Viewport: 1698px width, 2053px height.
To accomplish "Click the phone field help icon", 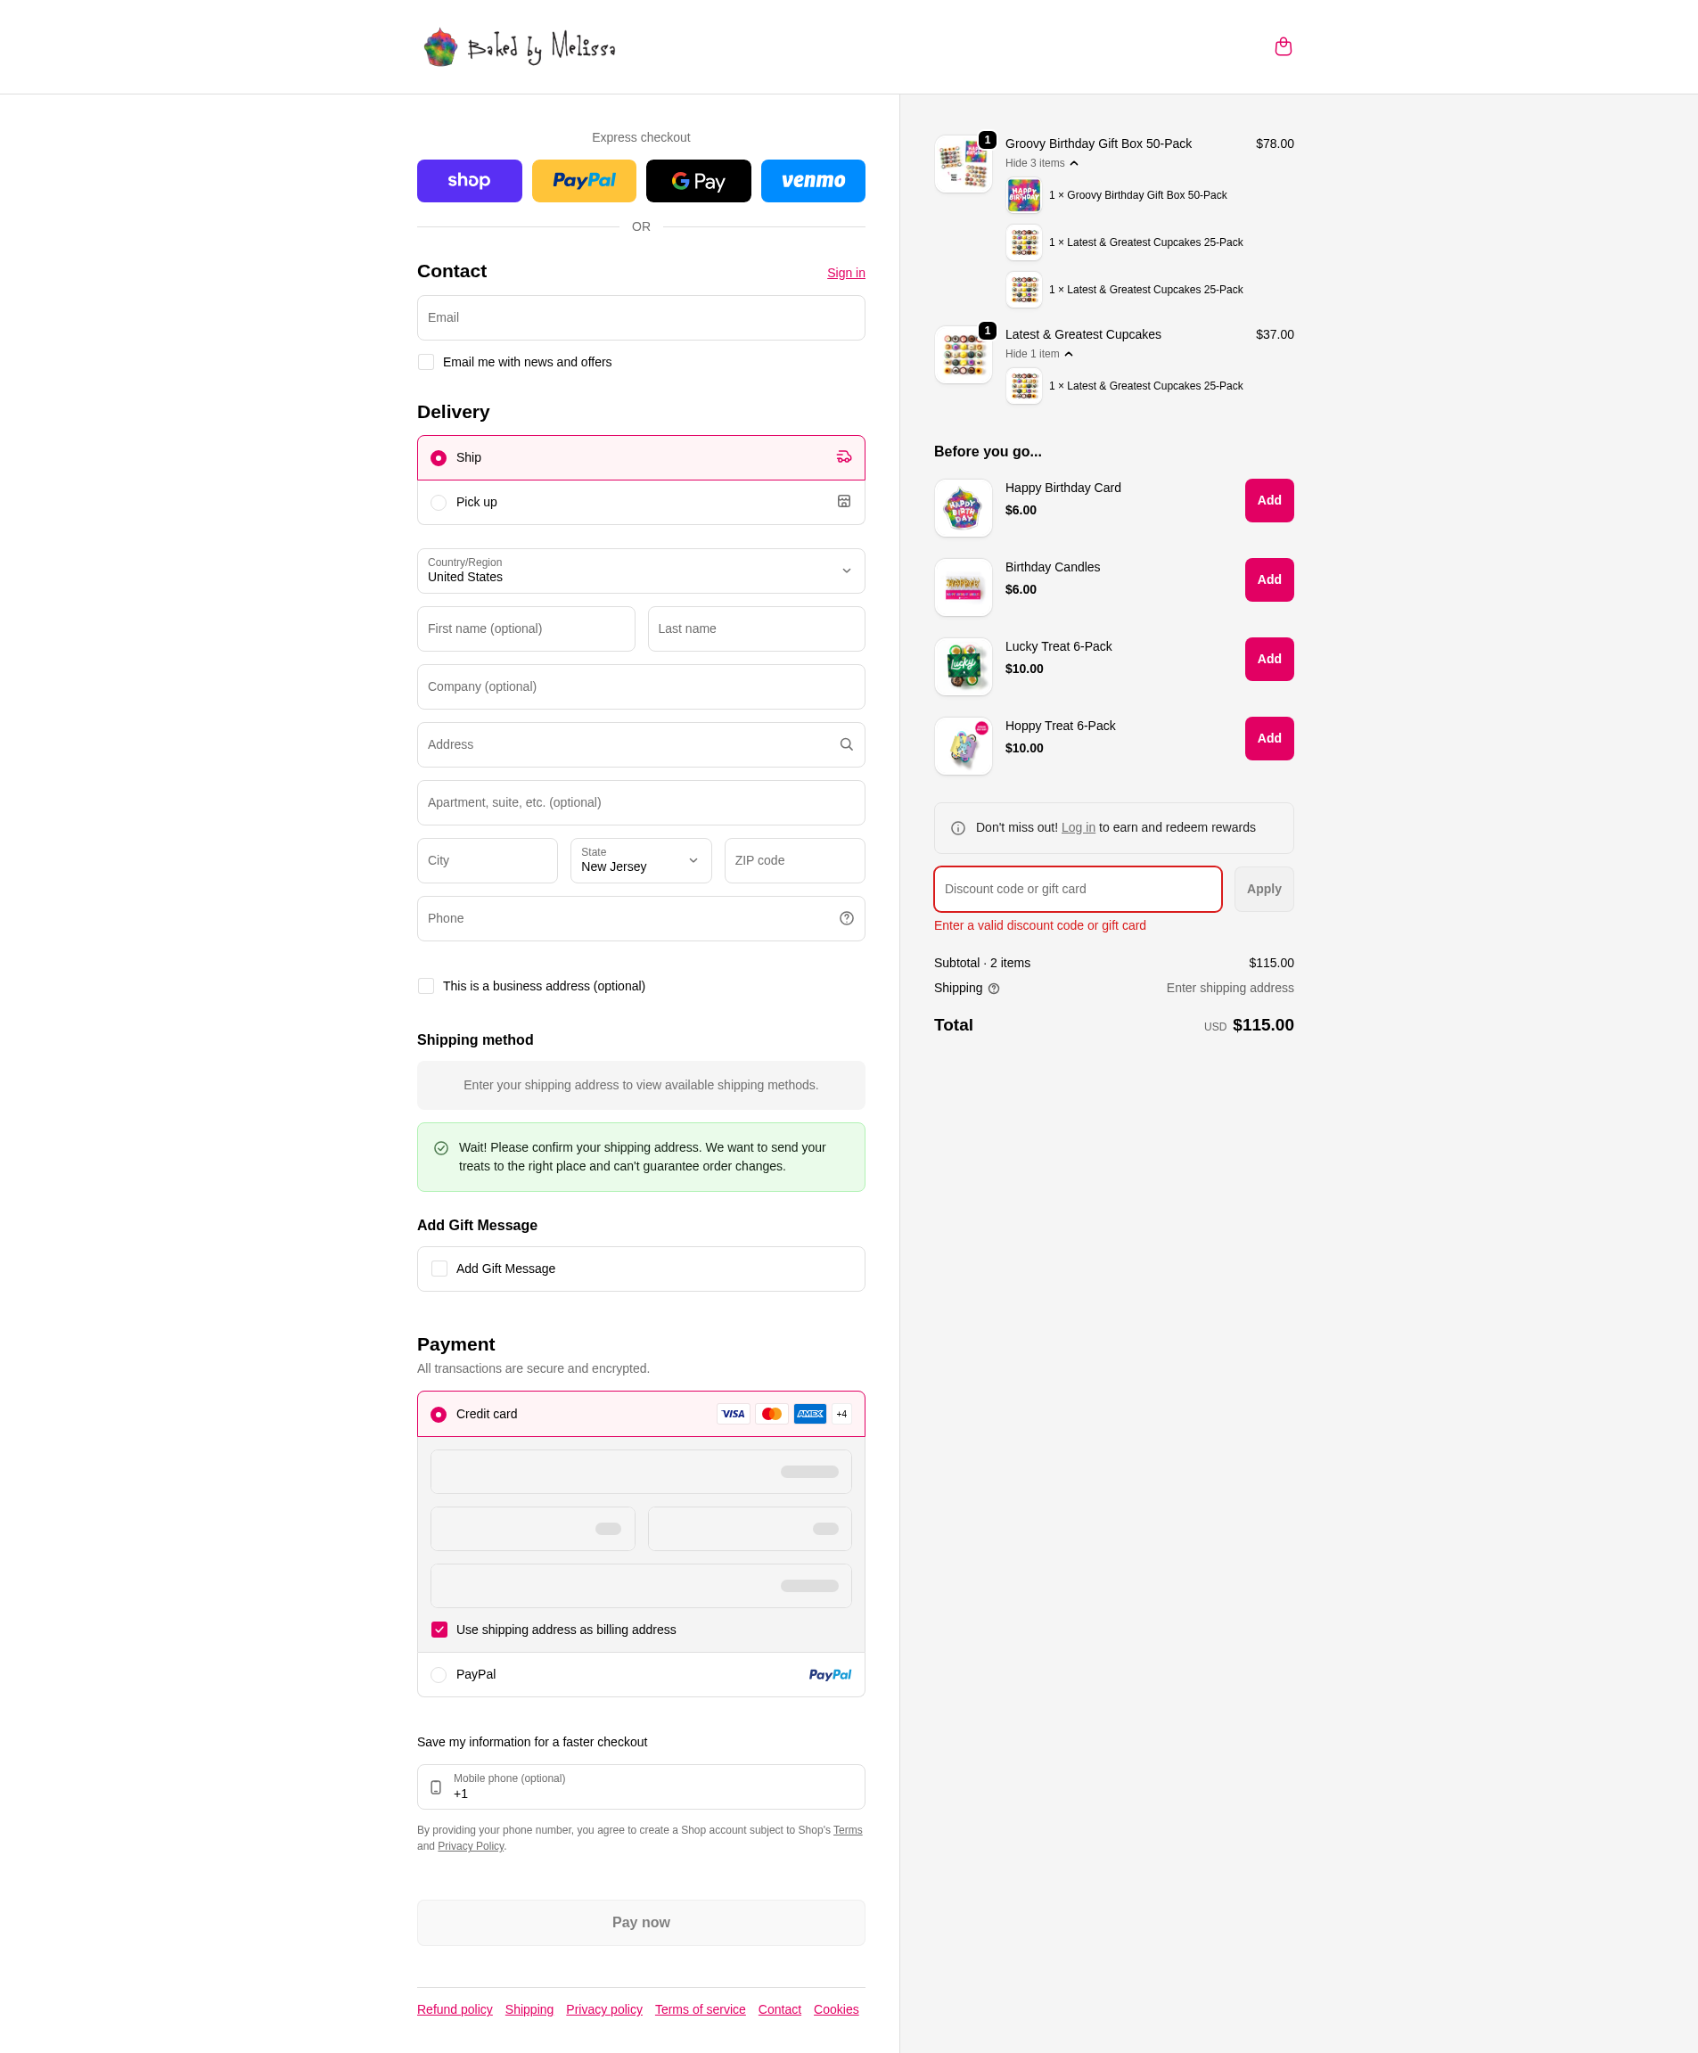I will pos(846,919).
